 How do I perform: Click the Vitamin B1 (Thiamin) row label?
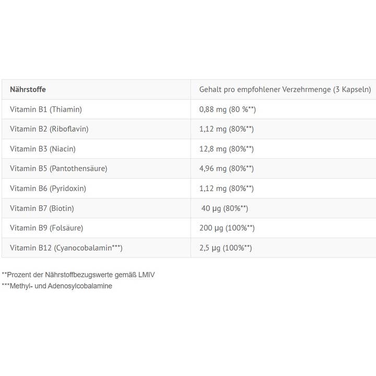[46, 109]
